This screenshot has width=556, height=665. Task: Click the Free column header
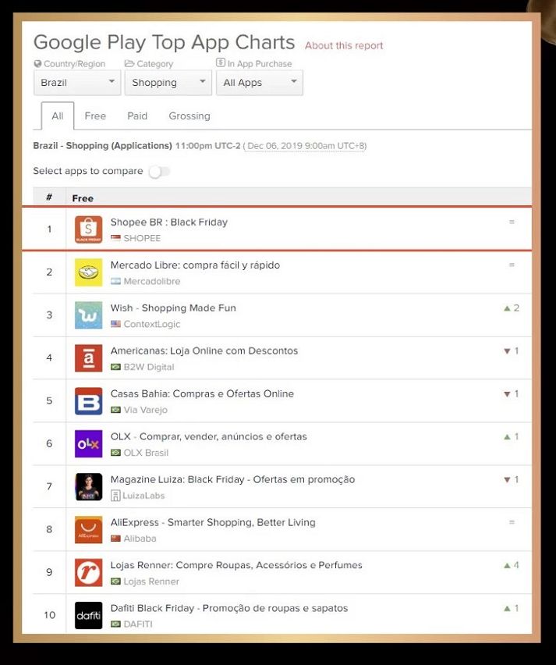tap(83, 198)
